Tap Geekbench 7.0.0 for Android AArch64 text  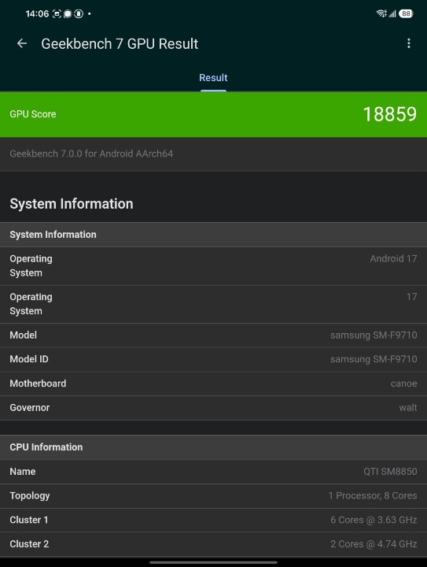pos(91,154)
